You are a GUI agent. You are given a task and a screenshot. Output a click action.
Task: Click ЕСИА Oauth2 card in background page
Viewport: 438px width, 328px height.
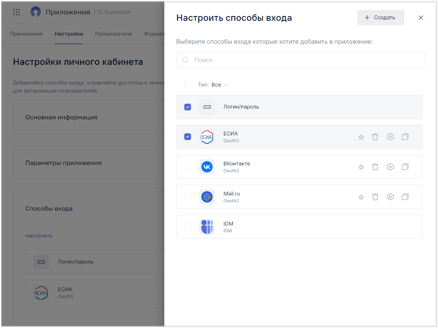coord(95,292)
